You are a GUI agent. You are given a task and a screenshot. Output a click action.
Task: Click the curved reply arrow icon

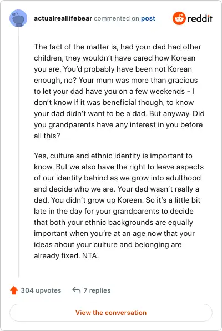[77, 290]
